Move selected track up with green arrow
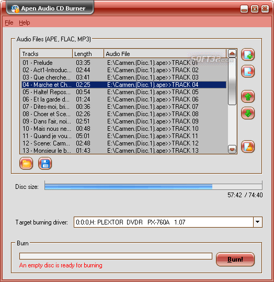 point(248,96)
